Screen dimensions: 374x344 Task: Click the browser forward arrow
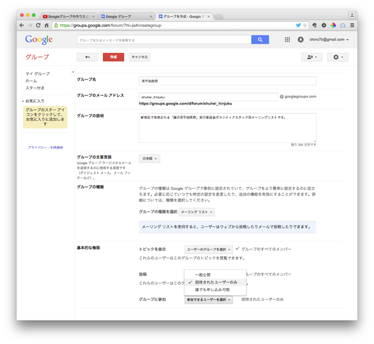point(30,26)
